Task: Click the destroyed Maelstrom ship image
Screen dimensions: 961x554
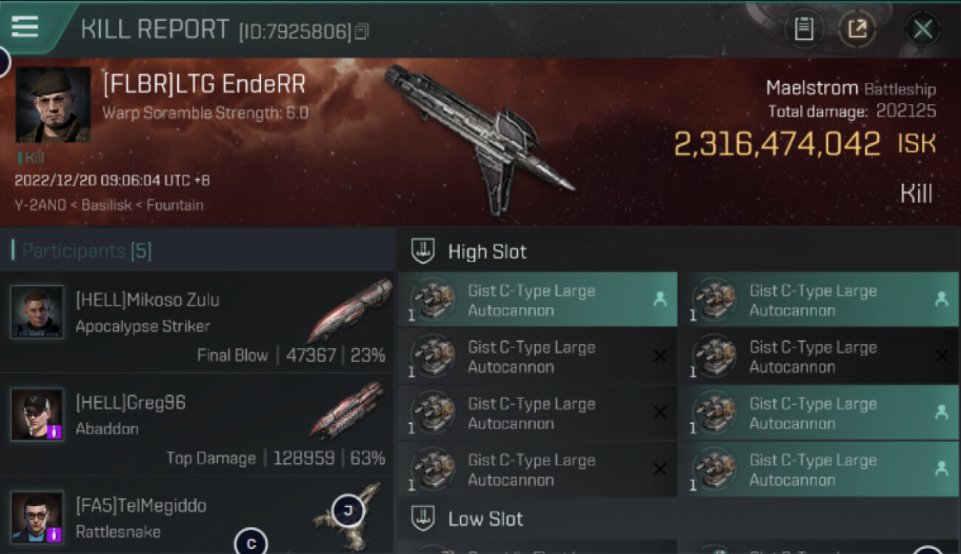Action: (x=479, y=137)
